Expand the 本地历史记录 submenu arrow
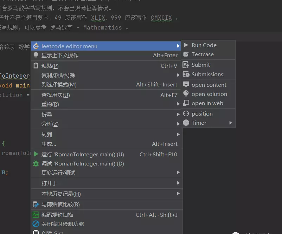Screen dimensions: 282x234 [178, 193]
